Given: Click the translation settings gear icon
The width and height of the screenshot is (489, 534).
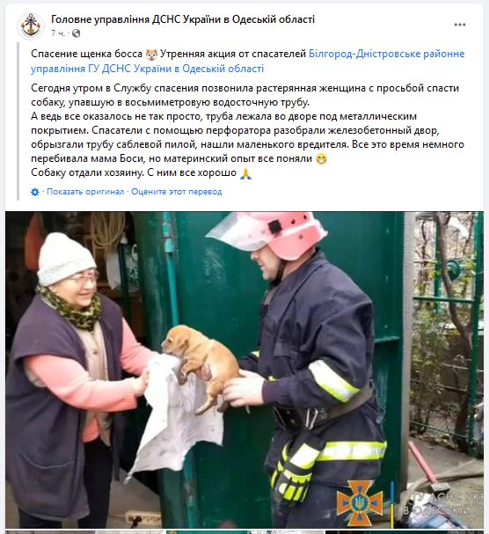Looking at the screenshot, I should tap(35, 192).
